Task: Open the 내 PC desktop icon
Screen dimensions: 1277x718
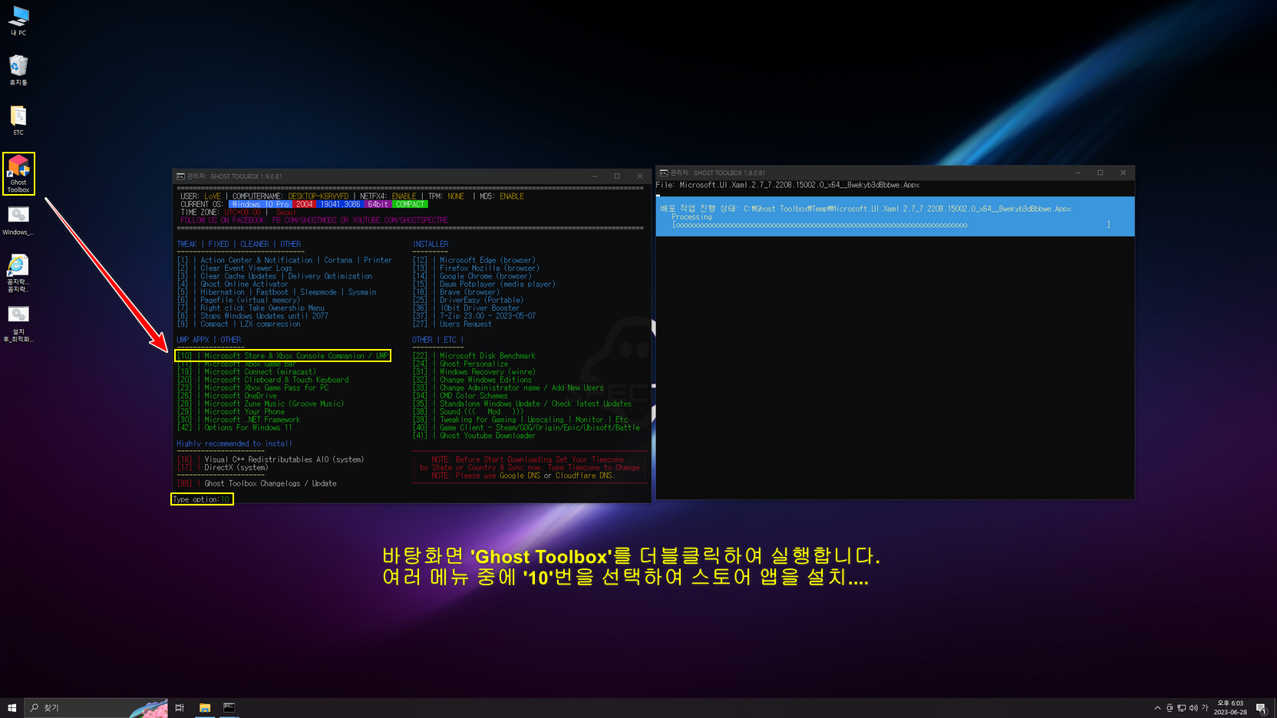Action: pyautogui.click(x=18, y=21)
